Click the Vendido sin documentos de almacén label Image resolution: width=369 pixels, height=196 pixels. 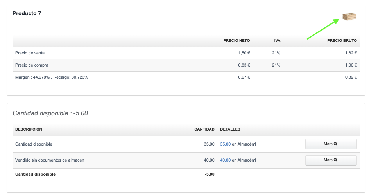pos(50,160)
